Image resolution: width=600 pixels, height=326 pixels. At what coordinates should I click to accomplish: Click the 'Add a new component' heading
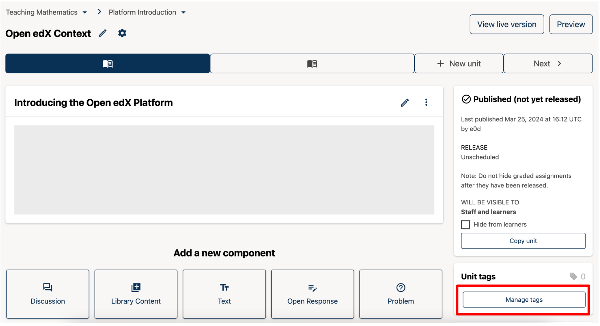224,253
